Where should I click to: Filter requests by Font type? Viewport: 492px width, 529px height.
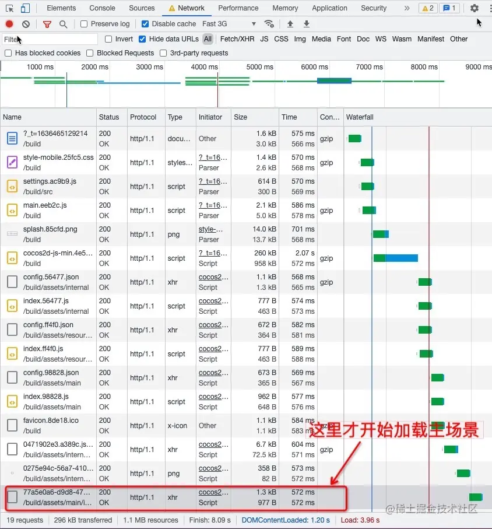coord(344,39)
